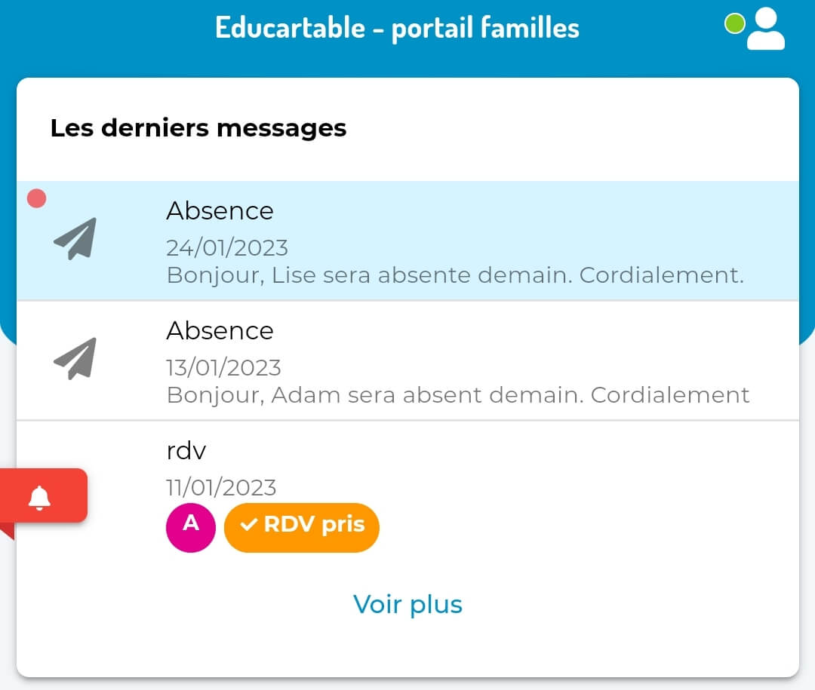This screenshot has width=815, height=690.
Task: Select the Les derniers messages heading
Action: [x=198, y=128]
